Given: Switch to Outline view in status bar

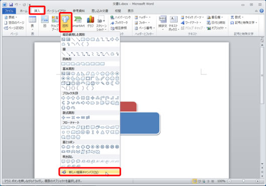Looking at the screenshot, I should coord(208,181).
